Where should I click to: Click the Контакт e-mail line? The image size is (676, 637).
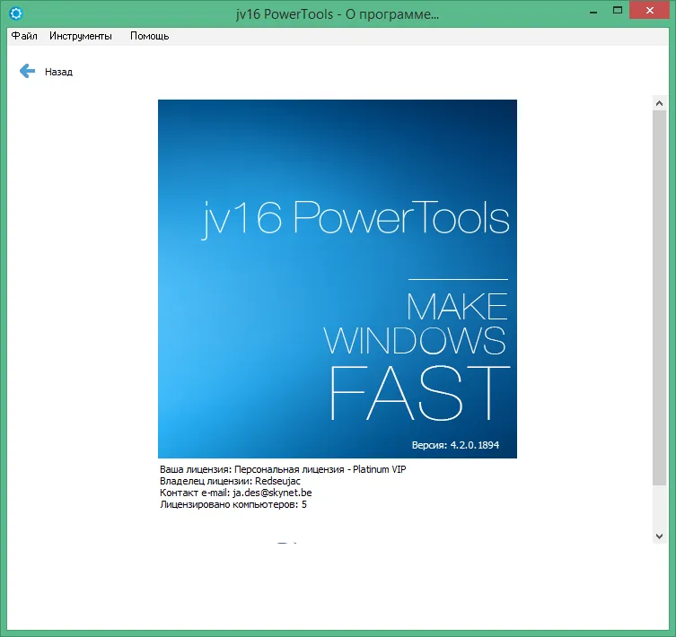[235, 493]
